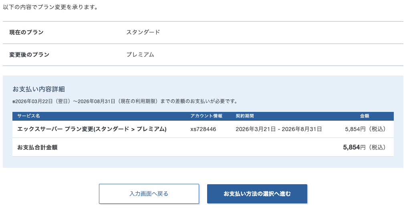Click the サービス名 column header
Viewport: 407px width, 209px height.
coord(28,116)
